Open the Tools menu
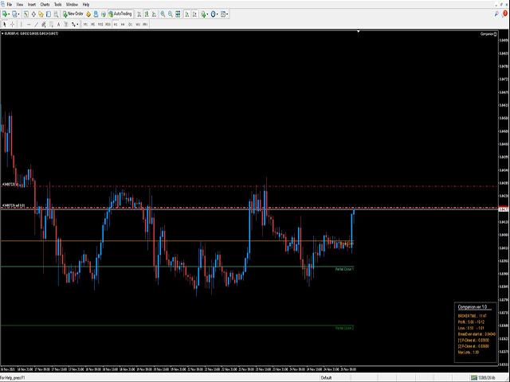Viewport: 510px width, 382px height. click(57, 5)
